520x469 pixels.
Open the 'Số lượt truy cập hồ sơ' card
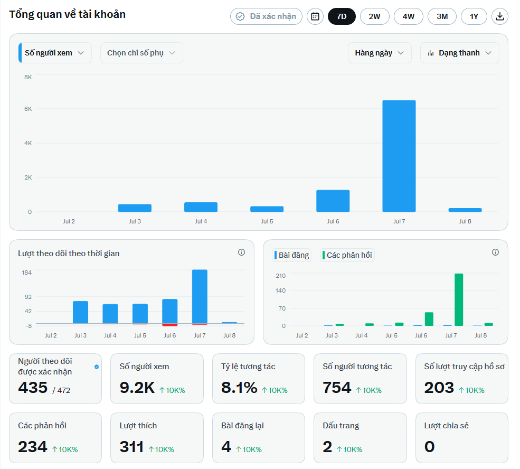[x=461, y=379]
